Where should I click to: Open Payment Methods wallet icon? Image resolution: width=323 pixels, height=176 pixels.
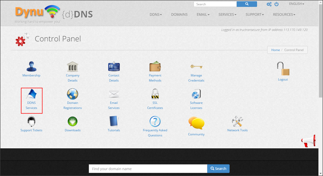(x=155, y=67)
